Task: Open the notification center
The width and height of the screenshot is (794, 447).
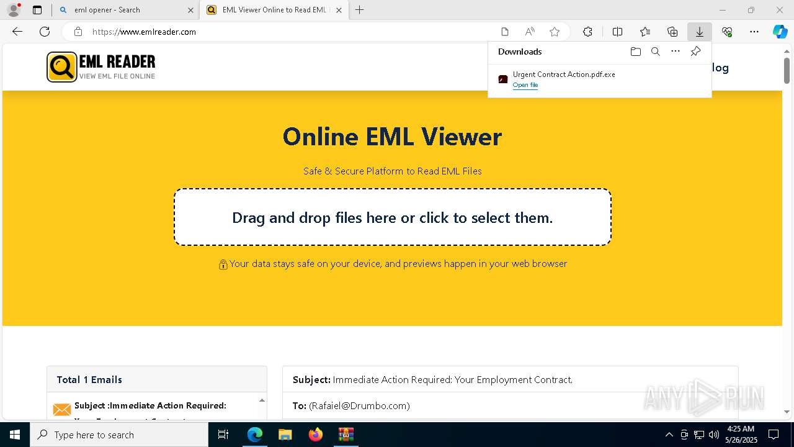Action: 774,435
